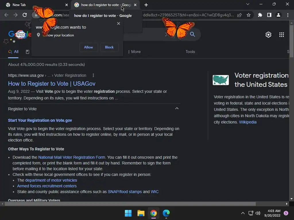Screen dimensions: 294x220
Task: Click the 'About 476,000,000 results' text
Action: pyautogui.click(x=46, y=64)
